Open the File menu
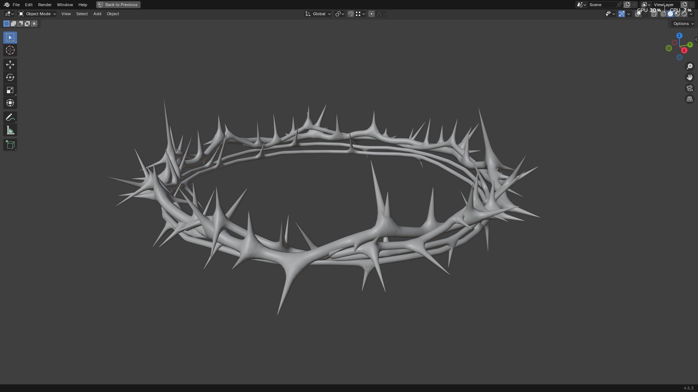698x392 pixels. click(x=16, y=5)
